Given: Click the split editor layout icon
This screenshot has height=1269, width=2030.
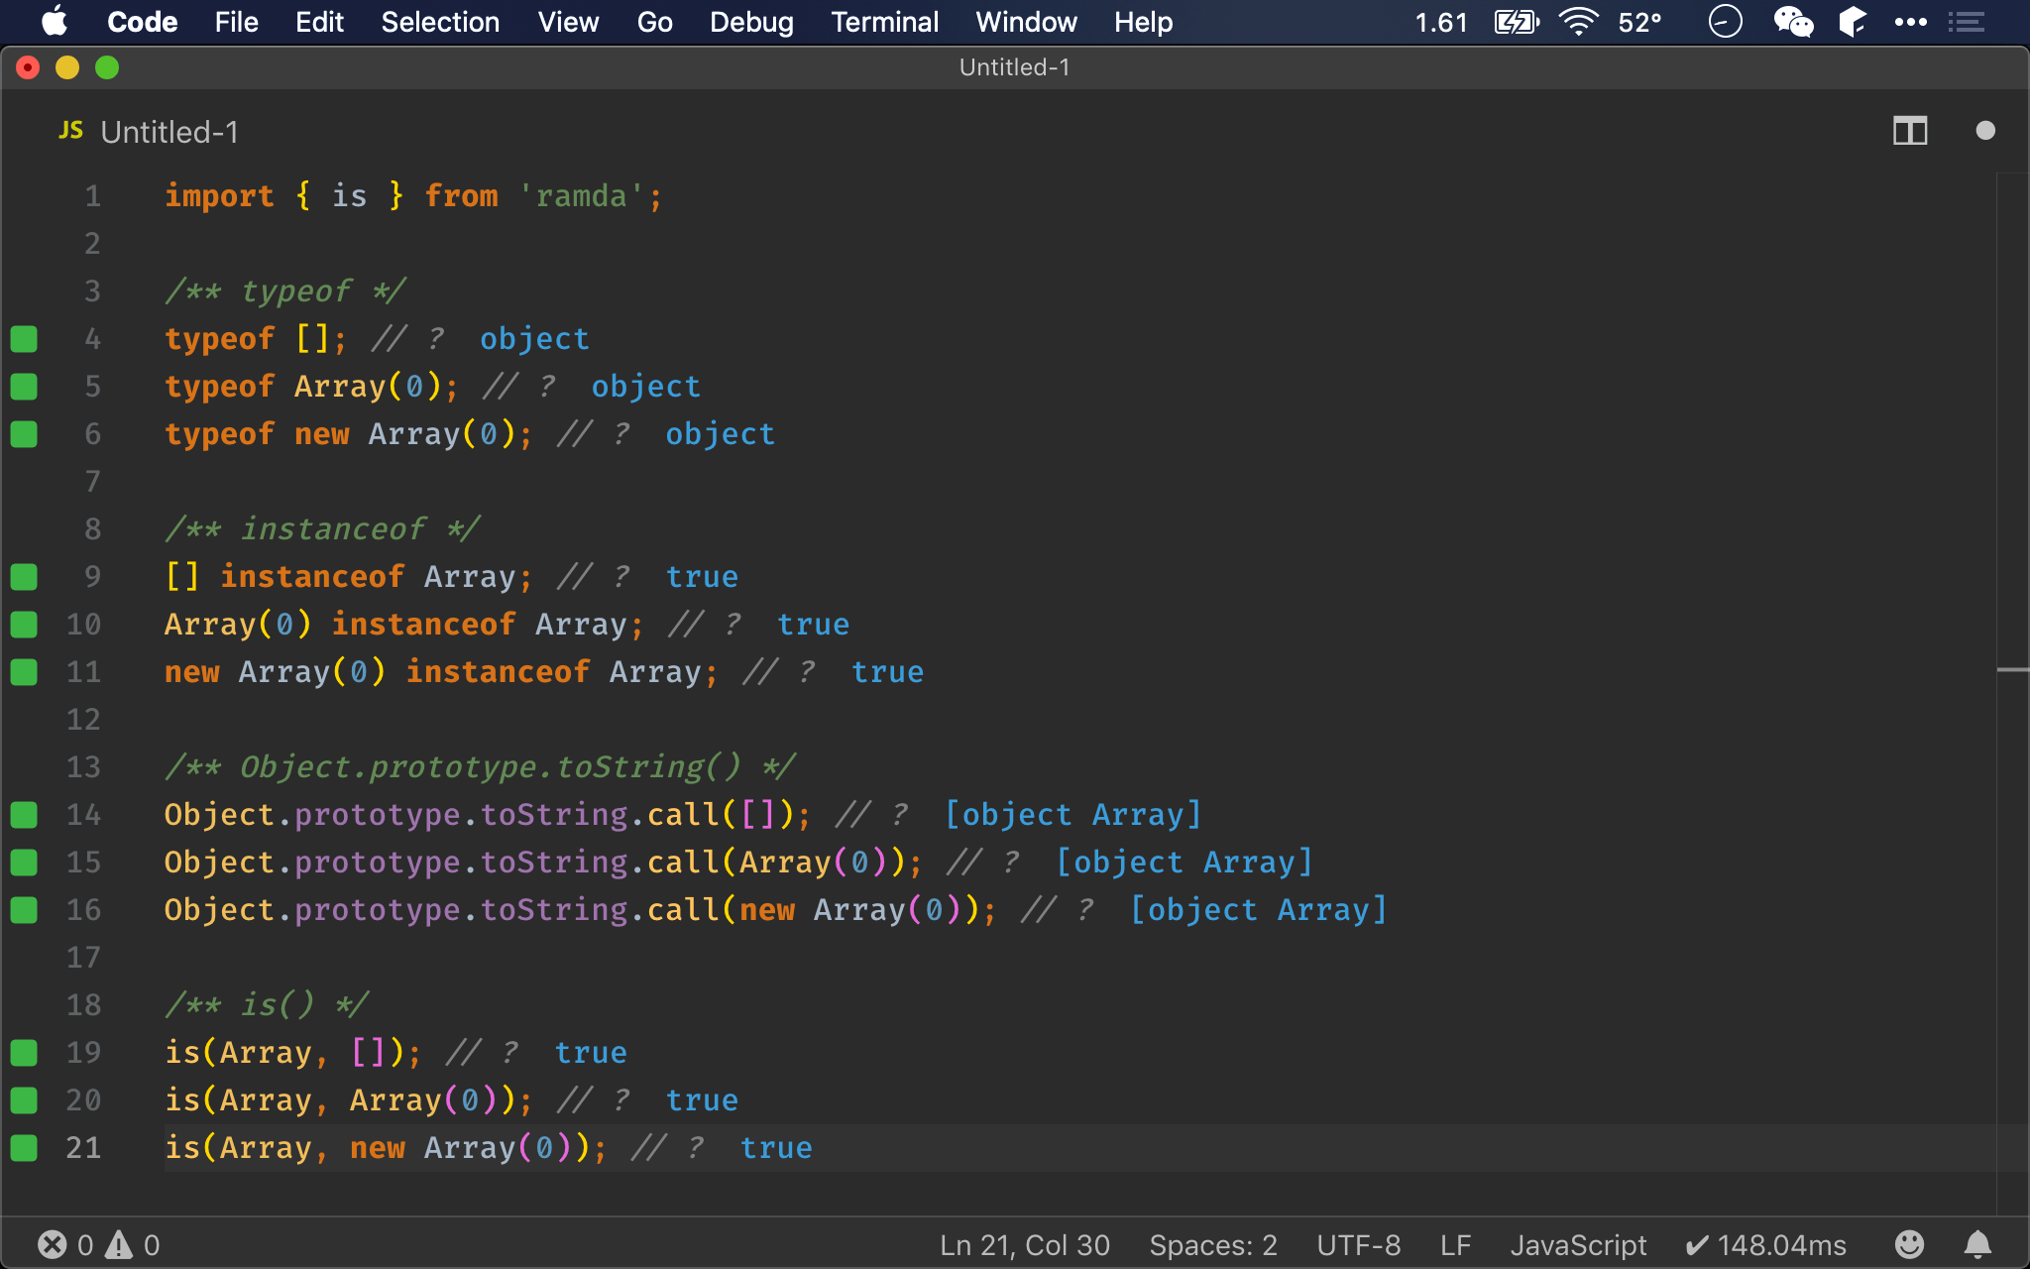Looking at the screenshot, I should coord(1910,129).
